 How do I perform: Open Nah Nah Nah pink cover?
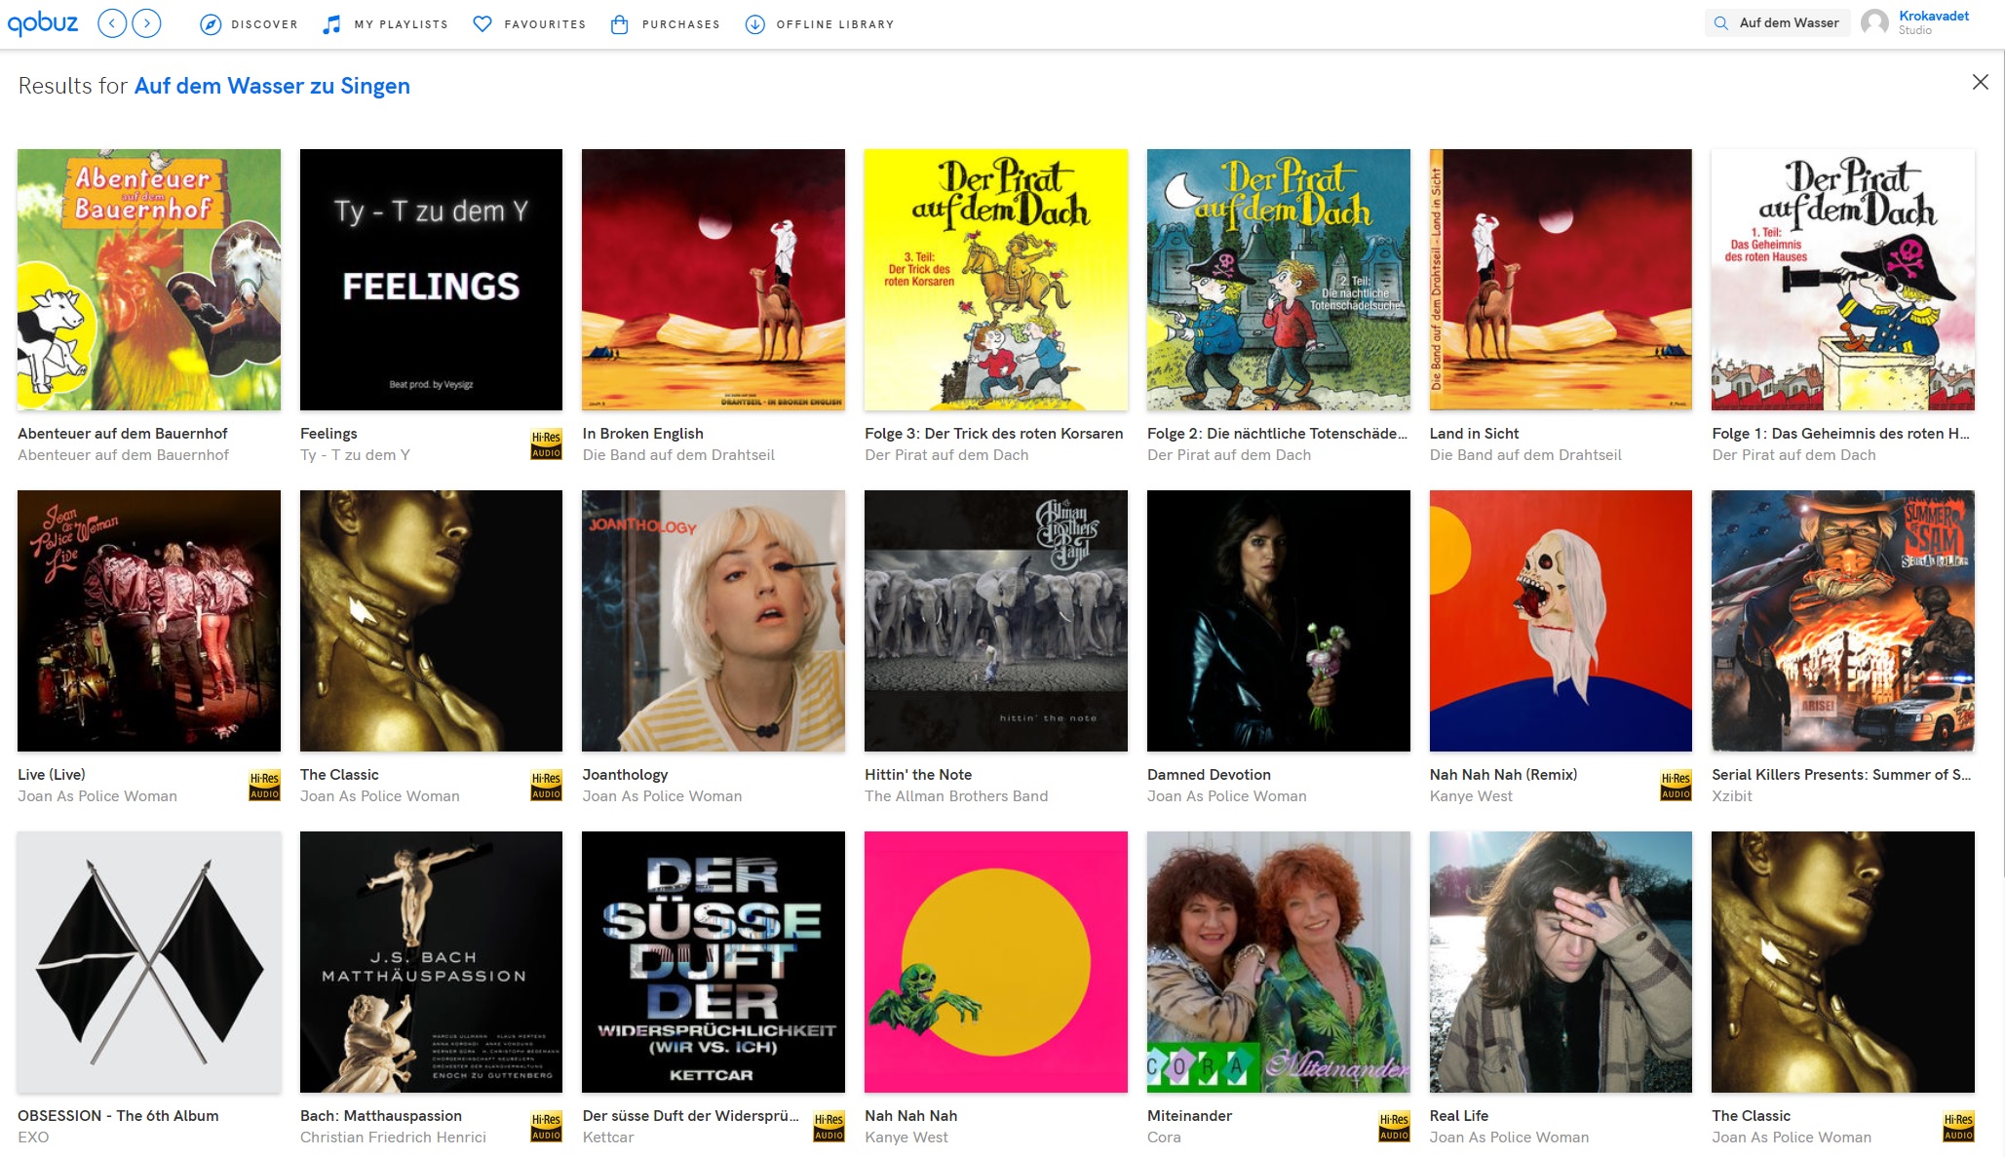coord(996,962)
